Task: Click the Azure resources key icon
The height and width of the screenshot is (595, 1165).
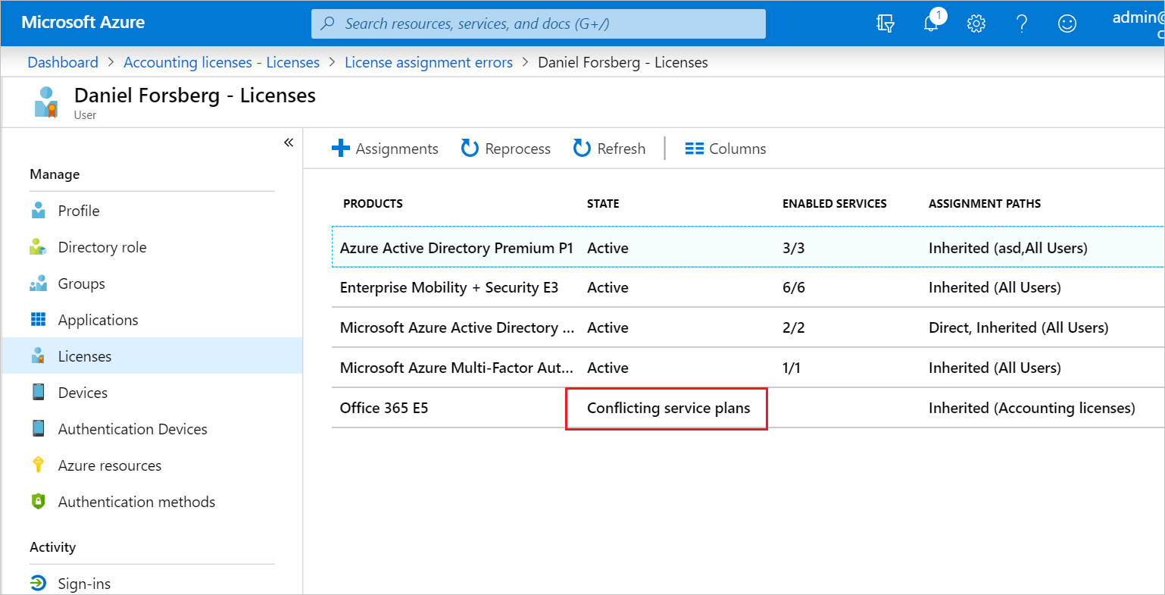Action: click(x=39, y=465)
